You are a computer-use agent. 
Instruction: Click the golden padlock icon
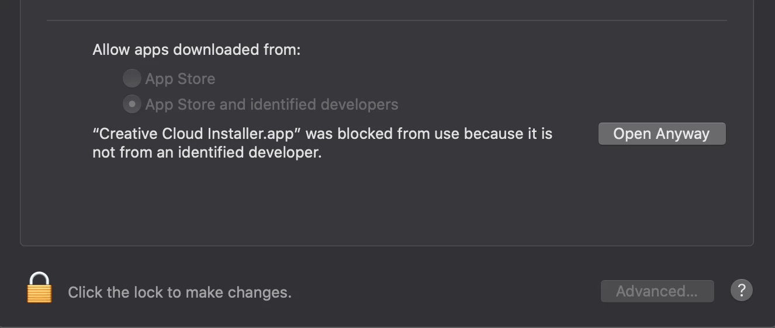tap(39, 288)
